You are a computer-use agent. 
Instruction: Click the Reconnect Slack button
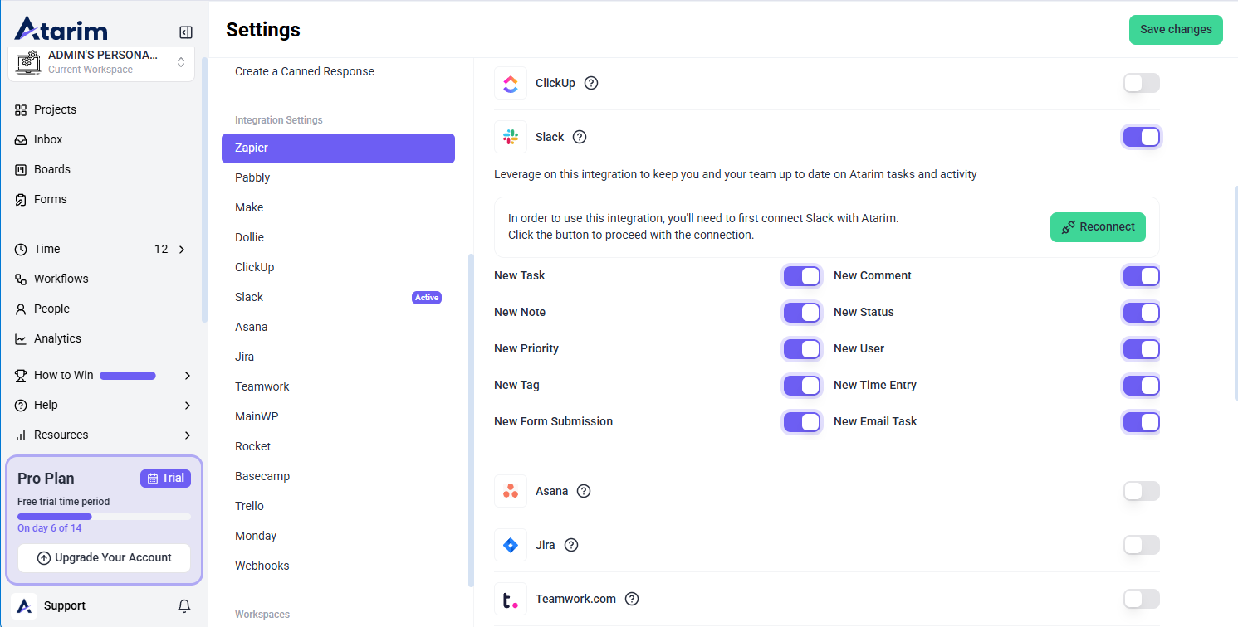1098,227
